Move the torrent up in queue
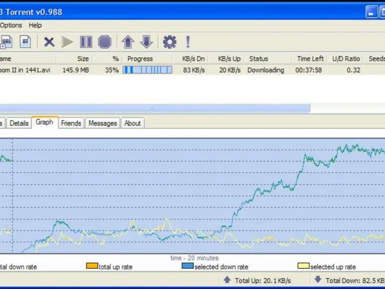The width and height of the screenshot is (385, 289). point(128,42)
